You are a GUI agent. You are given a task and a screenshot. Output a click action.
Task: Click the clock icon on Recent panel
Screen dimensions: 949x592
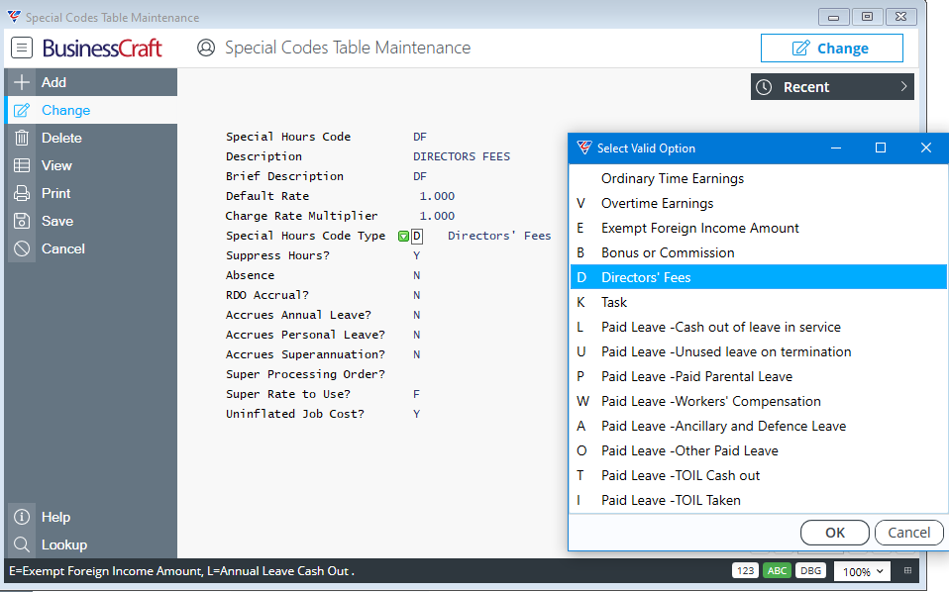click(x=764, y=87)
